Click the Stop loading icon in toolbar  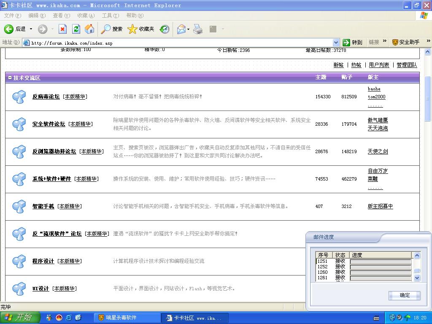(62, 29)
